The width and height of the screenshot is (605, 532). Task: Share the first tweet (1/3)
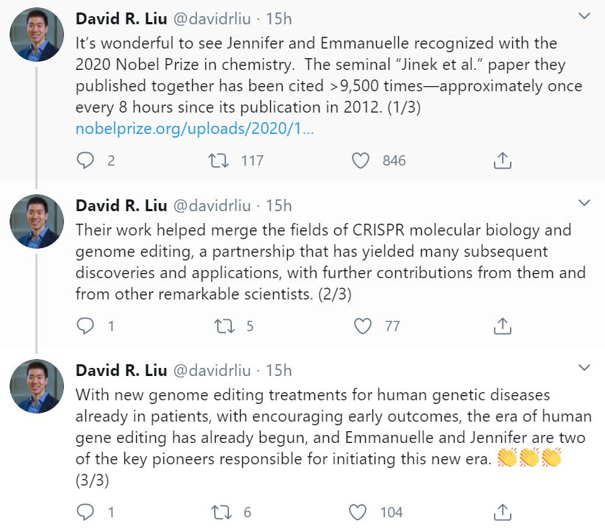[x=502, y=160]
